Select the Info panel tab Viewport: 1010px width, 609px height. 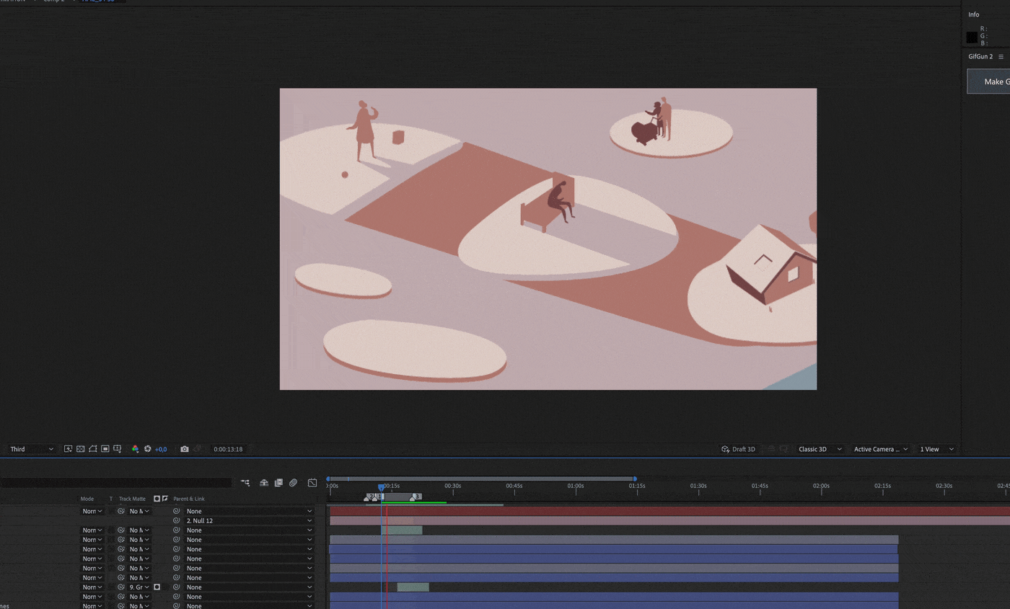click(x=974, y=14)
